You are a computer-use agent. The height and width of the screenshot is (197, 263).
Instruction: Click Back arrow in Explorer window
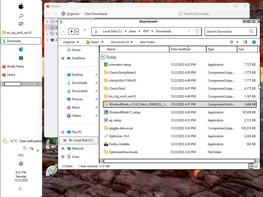(x=63, y=31)
